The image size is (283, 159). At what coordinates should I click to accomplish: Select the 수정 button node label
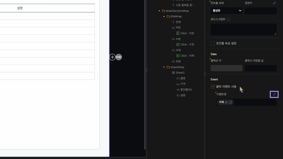point(178,39)
